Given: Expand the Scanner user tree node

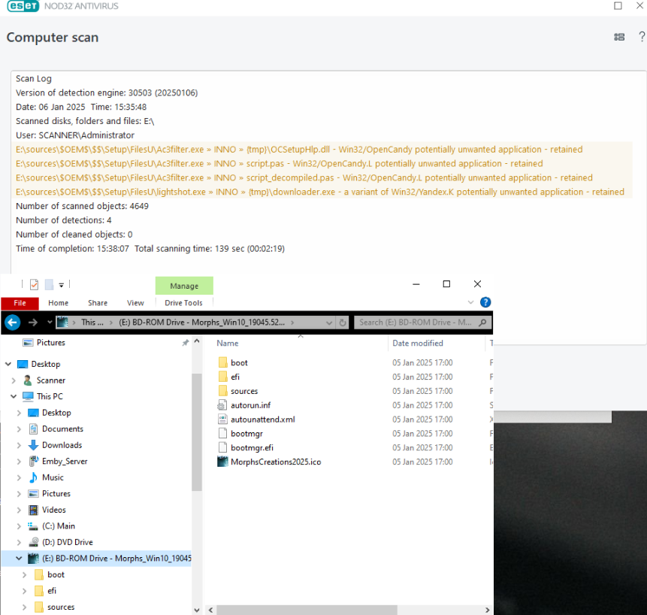Looking at the screenshot, I should (14, 380).
